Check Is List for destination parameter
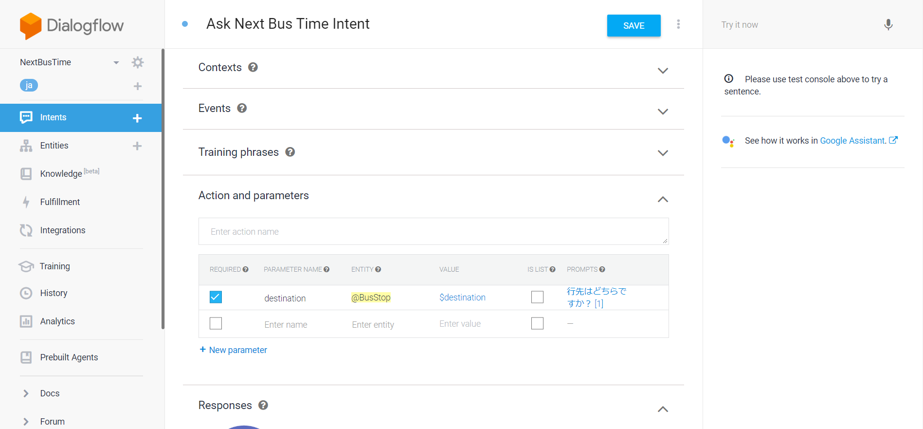This screenshot has height=429, width=923. (537, 297)
